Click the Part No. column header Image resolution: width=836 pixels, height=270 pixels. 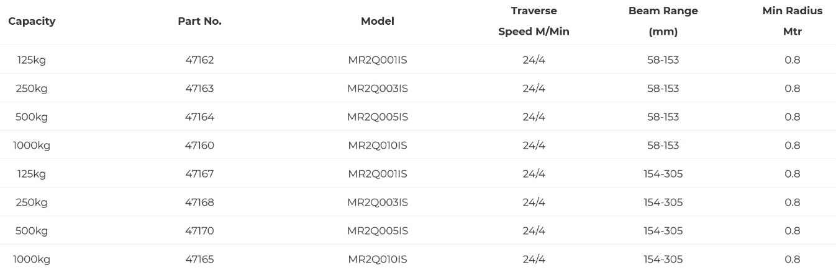tap(199, 21)
